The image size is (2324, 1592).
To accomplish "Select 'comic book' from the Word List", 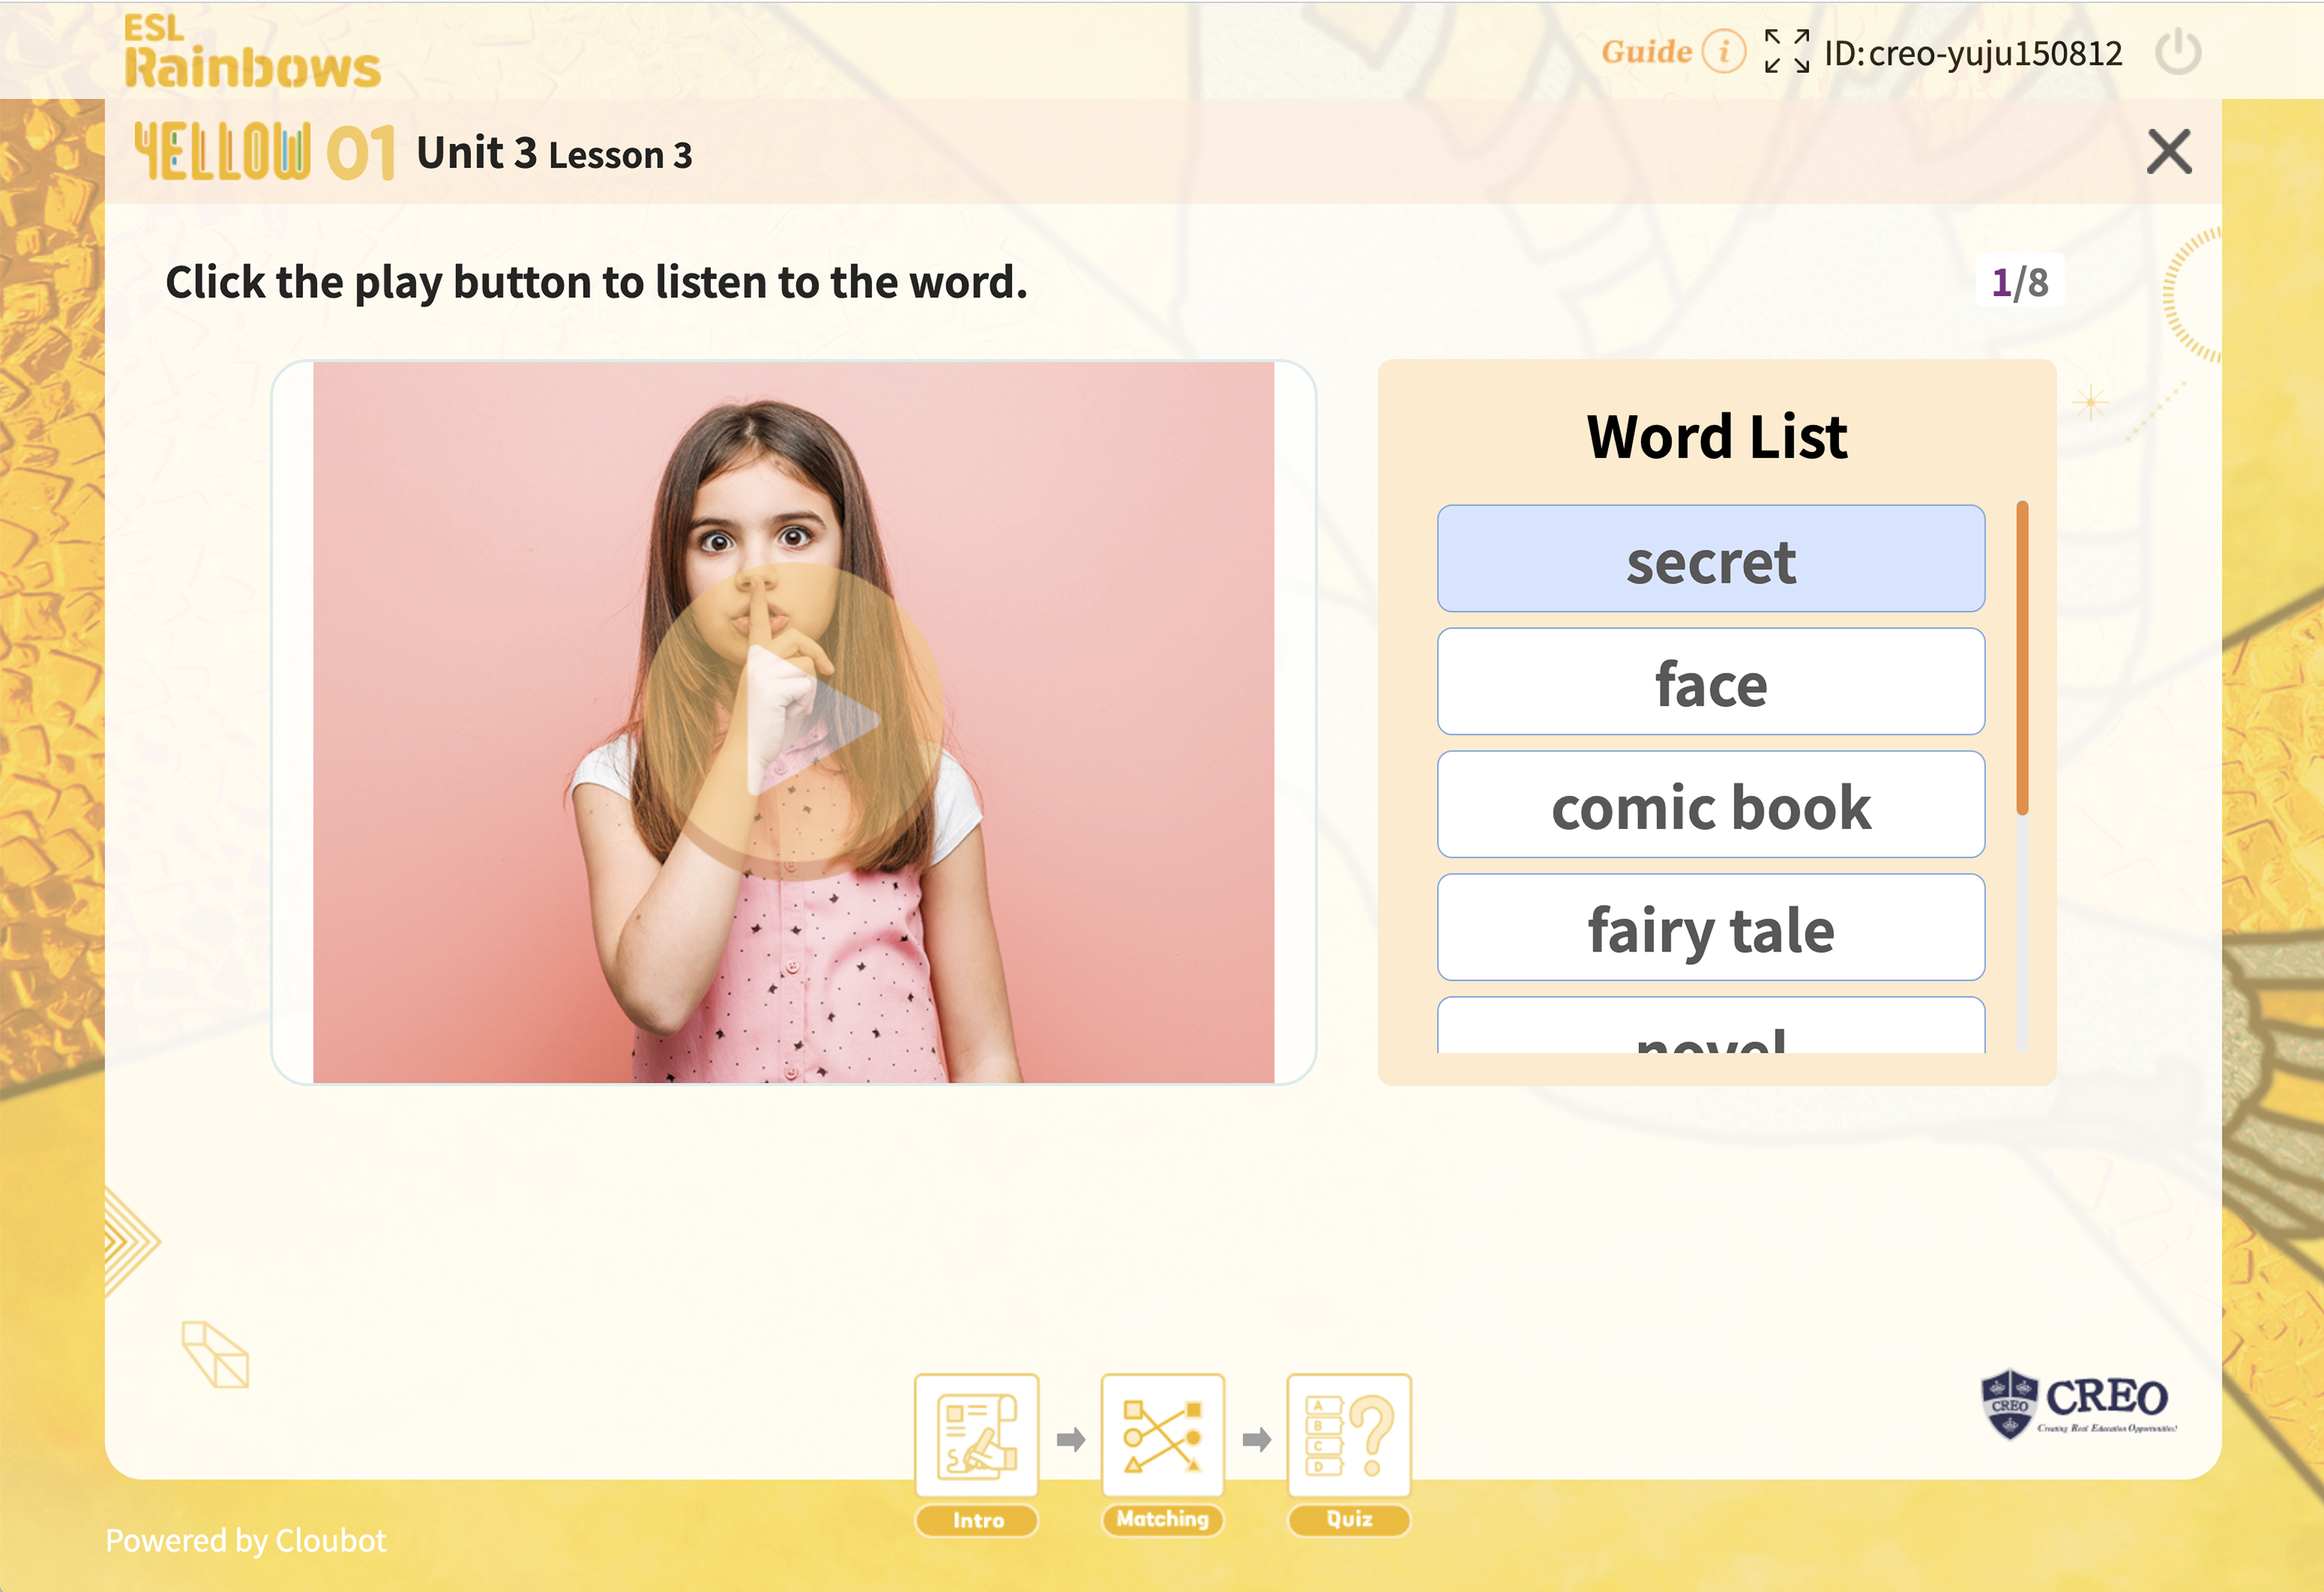I will [1710, 805].
